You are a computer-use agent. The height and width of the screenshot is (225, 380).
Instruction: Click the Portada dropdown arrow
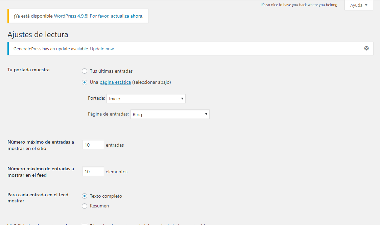[183, 98]
